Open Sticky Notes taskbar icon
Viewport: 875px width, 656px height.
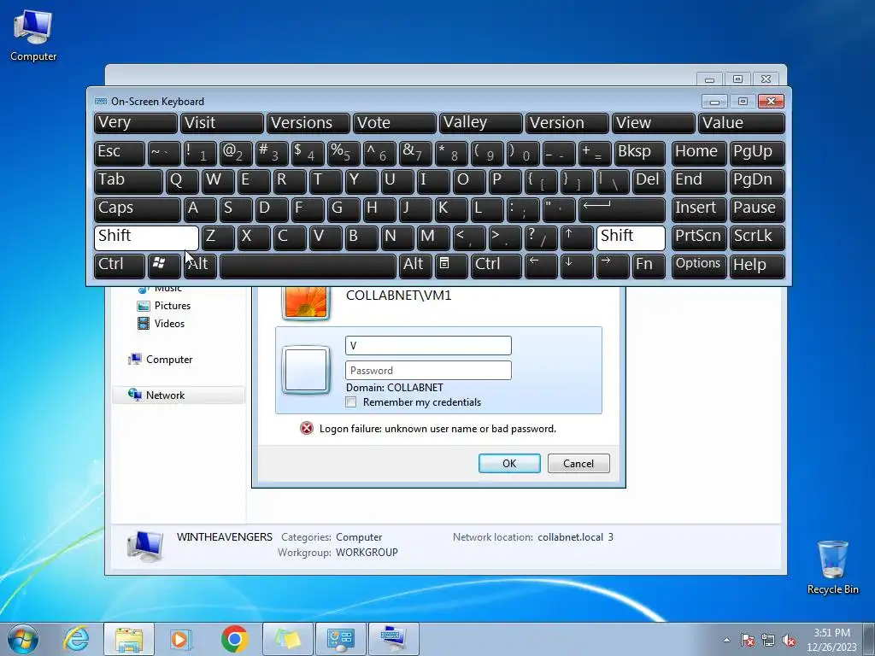(x=288, y=639)
